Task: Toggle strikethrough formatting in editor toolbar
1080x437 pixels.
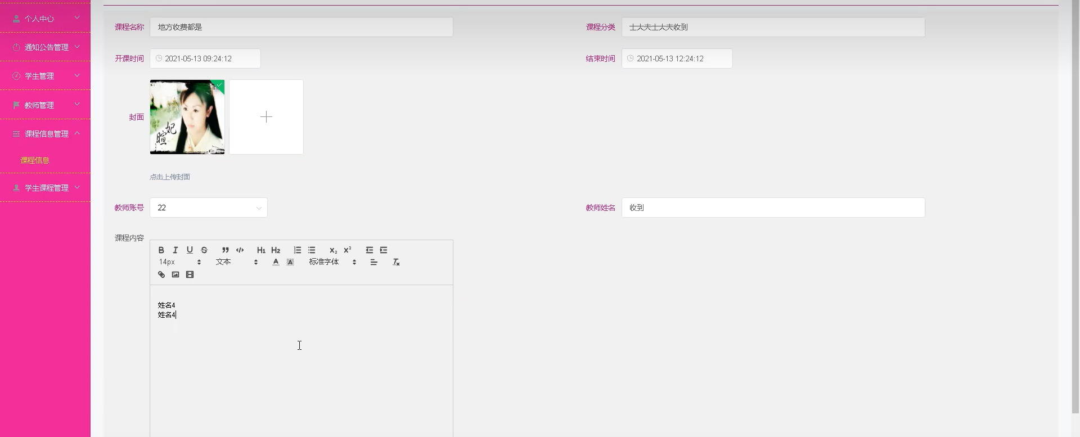Action: pyautogui.click(x=204, y=250)
